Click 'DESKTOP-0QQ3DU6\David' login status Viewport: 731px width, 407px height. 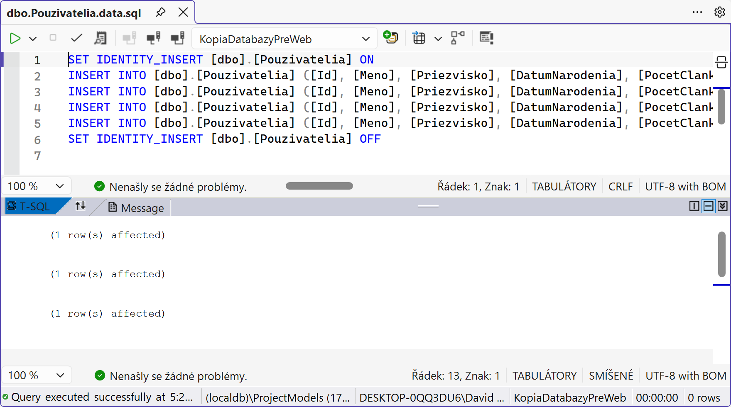pyautogui.click(x=432, y=398)
